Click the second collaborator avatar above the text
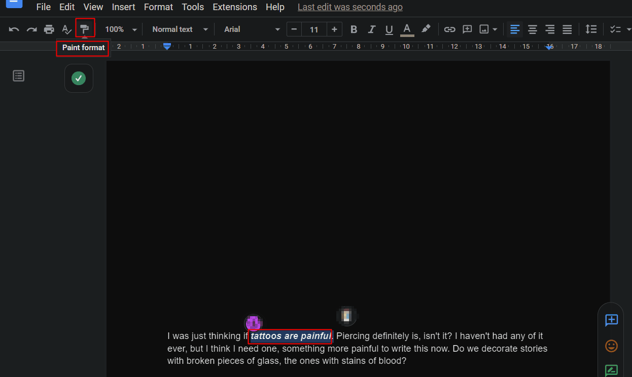 (346, 316)
